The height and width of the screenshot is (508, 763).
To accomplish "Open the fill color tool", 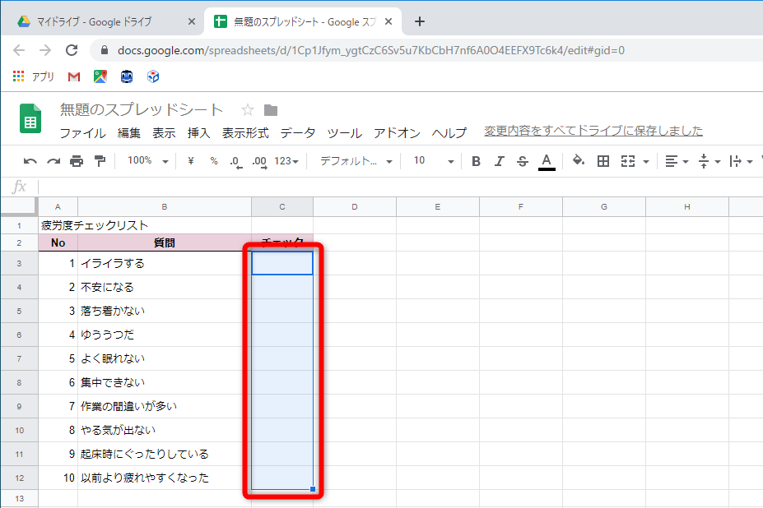I will (x=577, y=161).
